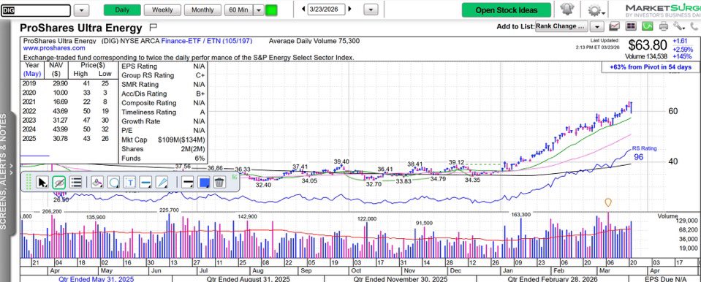Screen dimensions: 701x282
Task: Select the text annotation tool
Action: click(x=130, y=183)
